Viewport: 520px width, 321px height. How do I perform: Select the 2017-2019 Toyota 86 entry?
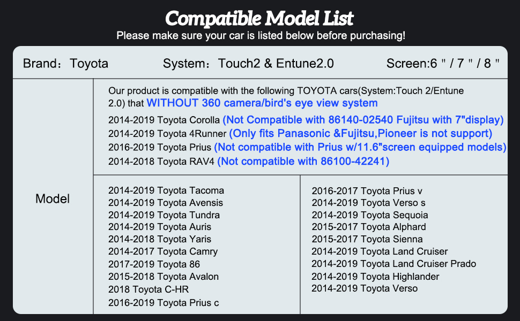[x=154, y=264]
